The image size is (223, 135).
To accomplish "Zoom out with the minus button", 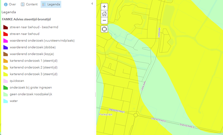I will (x=104, y=21).
